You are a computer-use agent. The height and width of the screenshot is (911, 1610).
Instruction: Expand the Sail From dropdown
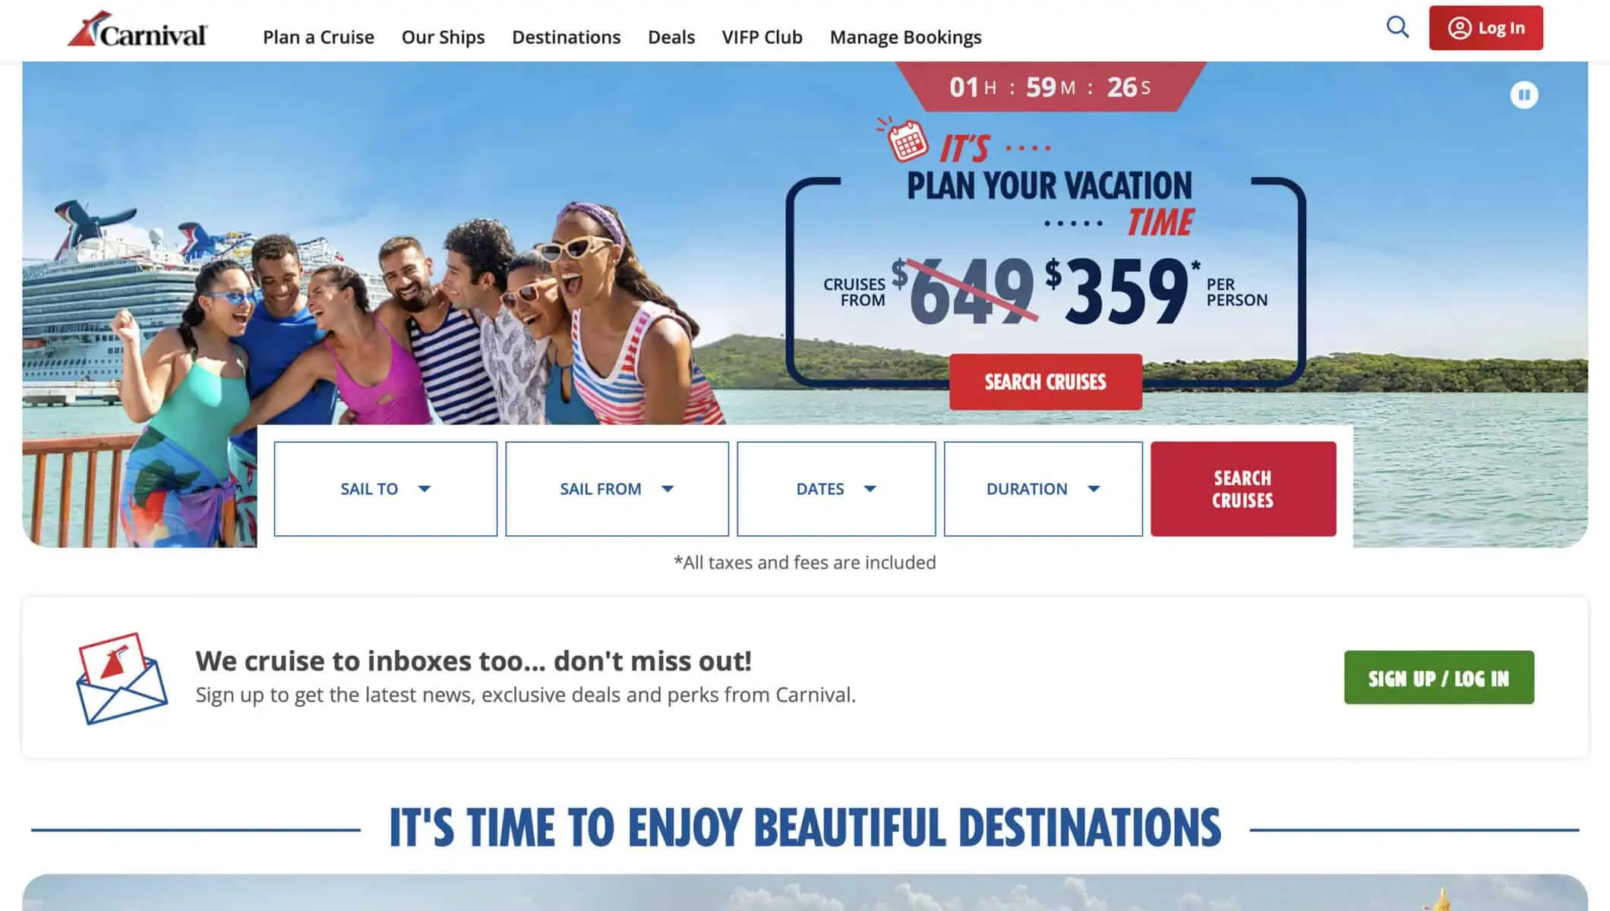[x=617, y=489]
